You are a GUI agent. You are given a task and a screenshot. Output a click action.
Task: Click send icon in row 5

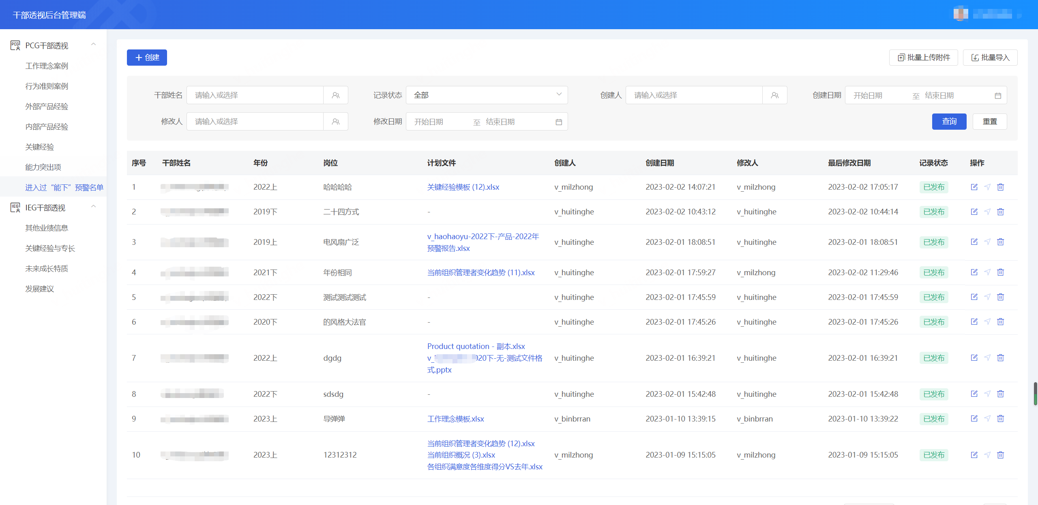pyautogui.click(x=987, y=297)
